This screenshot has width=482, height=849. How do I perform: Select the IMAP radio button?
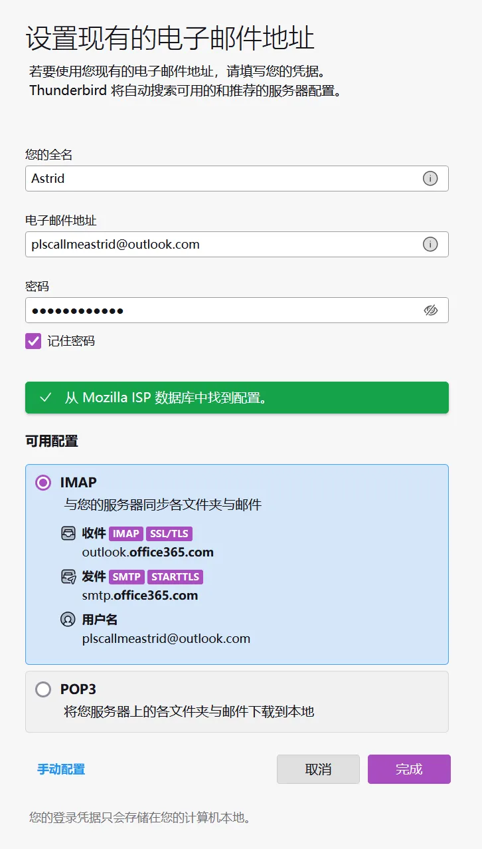pyautogui.click(x=43, y=483)
